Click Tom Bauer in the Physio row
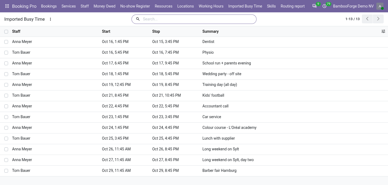This screenshot has width=388, height=185. [21, 52]
